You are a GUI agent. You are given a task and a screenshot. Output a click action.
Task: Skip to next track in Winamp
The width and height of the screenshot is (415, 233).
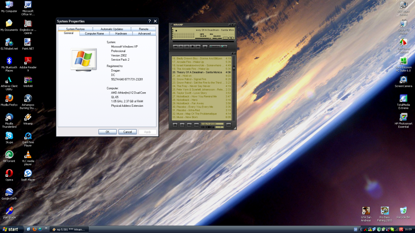pyautogui.click(x=198, y=47)
